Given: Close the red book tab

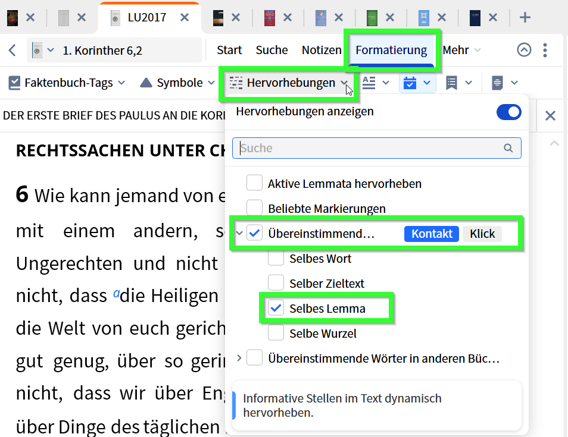Looking at the screenshot, I should tap(288, 17).
